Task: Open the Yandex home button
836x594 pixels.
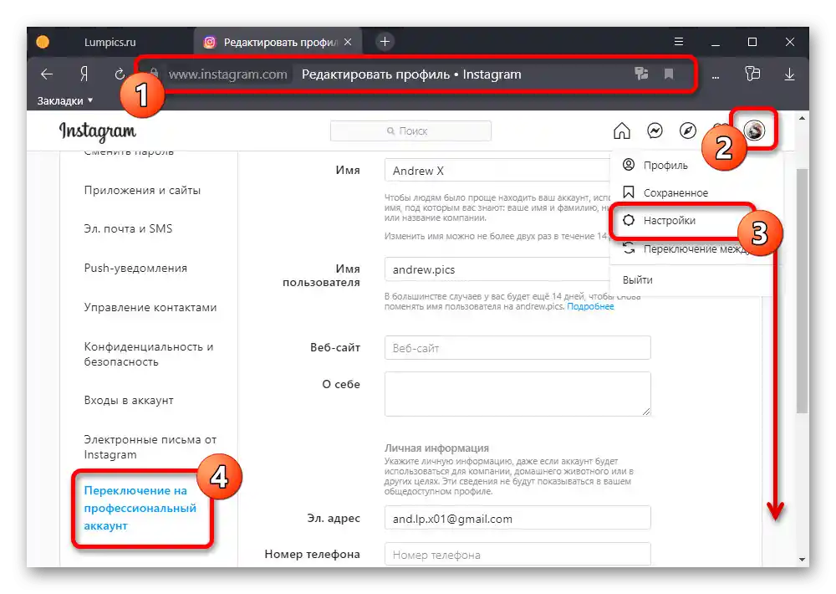Action: pyautogui.click(x=84, y=74)
